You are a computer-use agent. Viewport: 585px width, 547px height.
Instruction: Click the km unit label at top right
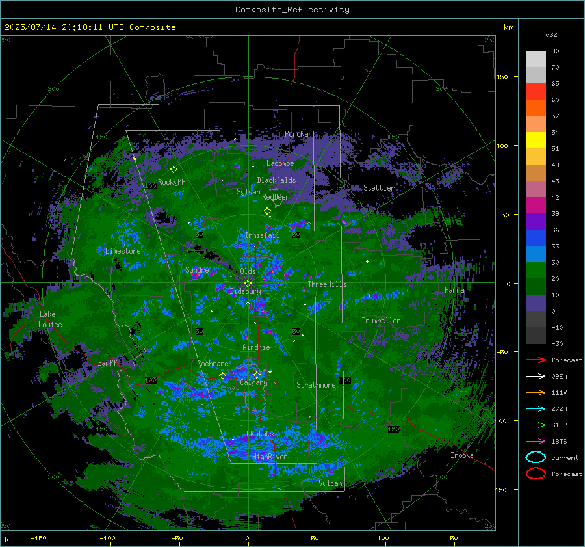coord(509,27)
